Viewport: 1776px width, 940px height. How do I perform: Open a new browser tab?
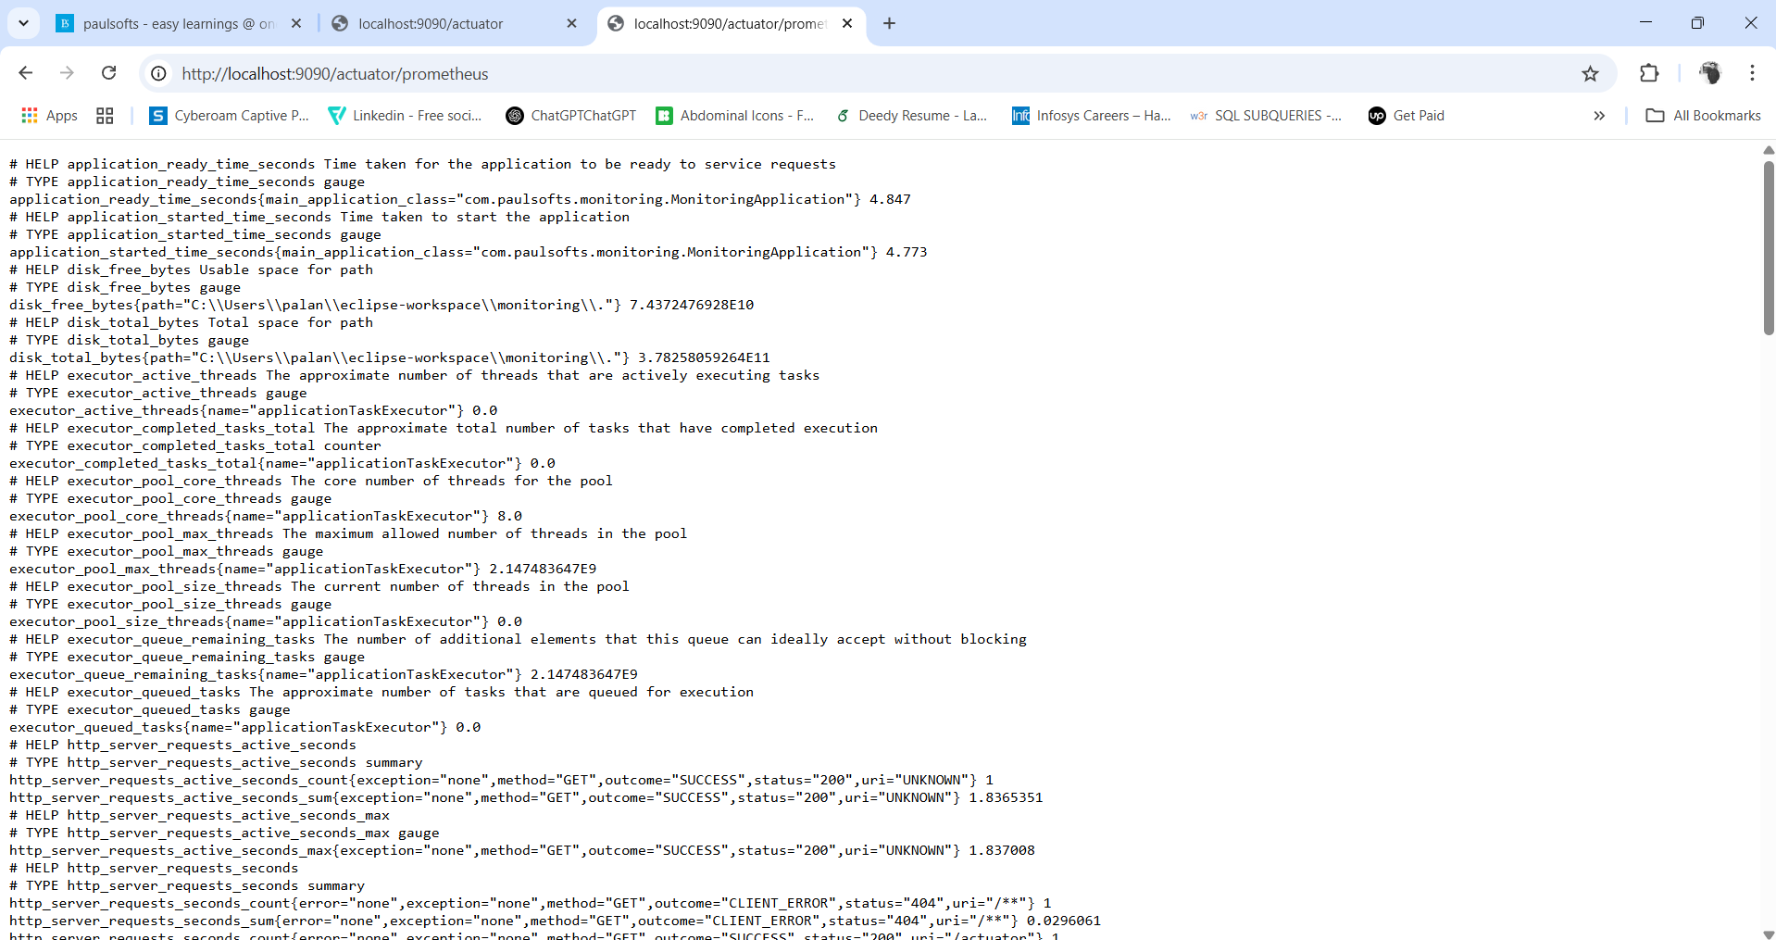(x=889, y=24)
